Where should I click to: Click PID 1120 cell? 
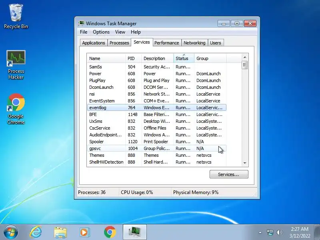pyautogui.click(x=133, y=142)
